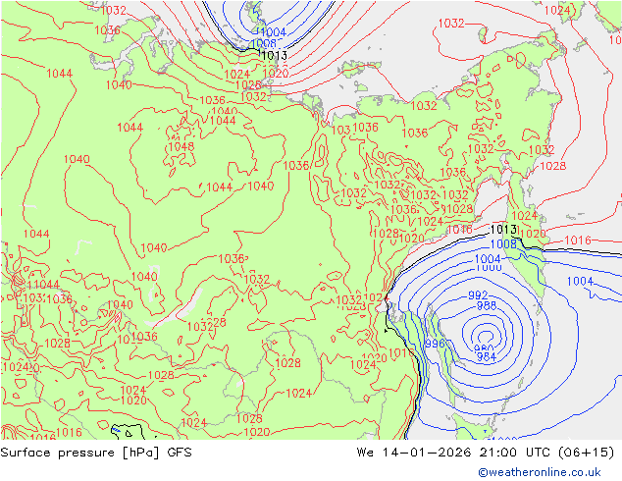Click the blue 996 isobar label
This screenshot has width=622, height=481.
pos(436,344)
